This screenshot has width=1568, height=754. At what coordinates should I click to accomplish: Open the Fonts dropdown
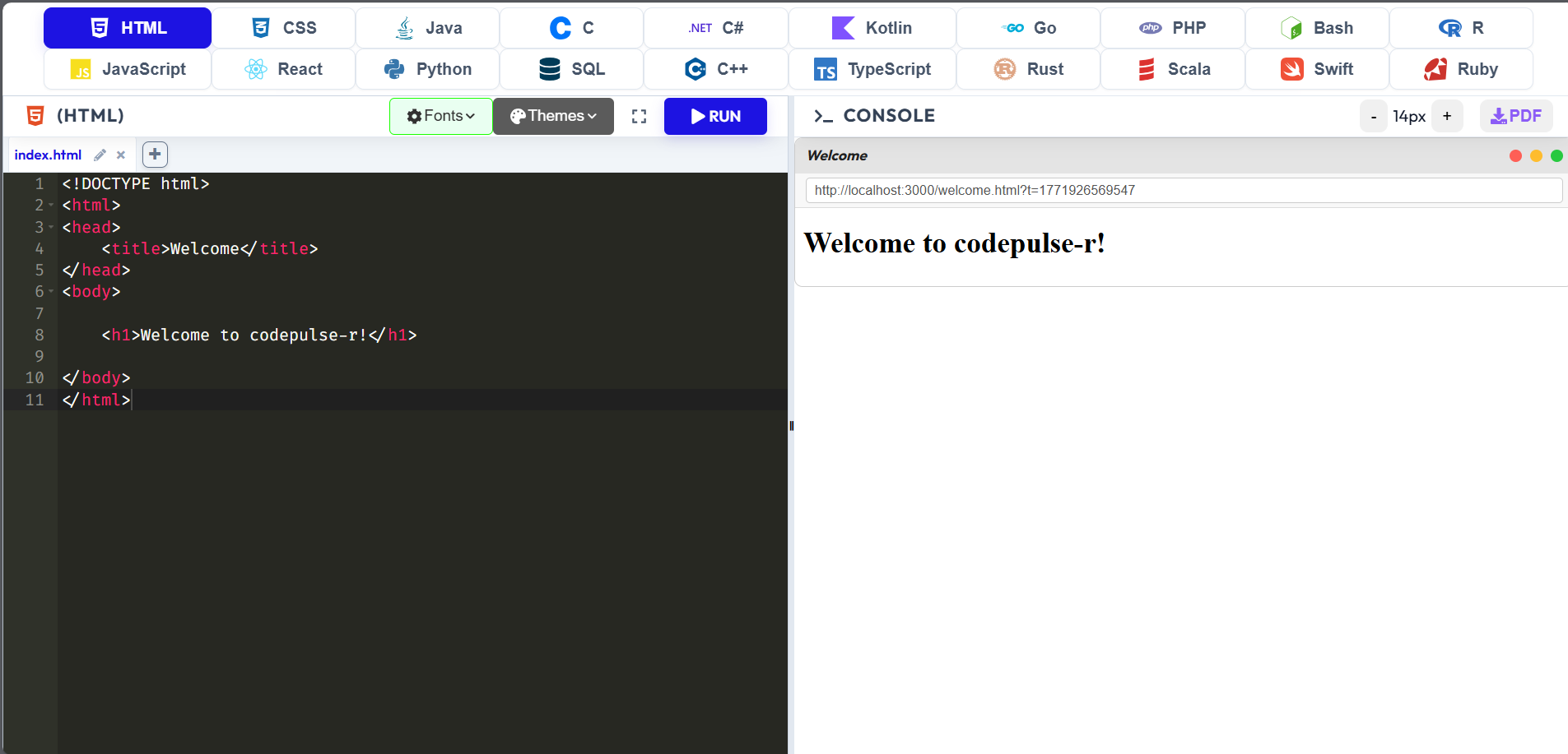tap(440, 116)
